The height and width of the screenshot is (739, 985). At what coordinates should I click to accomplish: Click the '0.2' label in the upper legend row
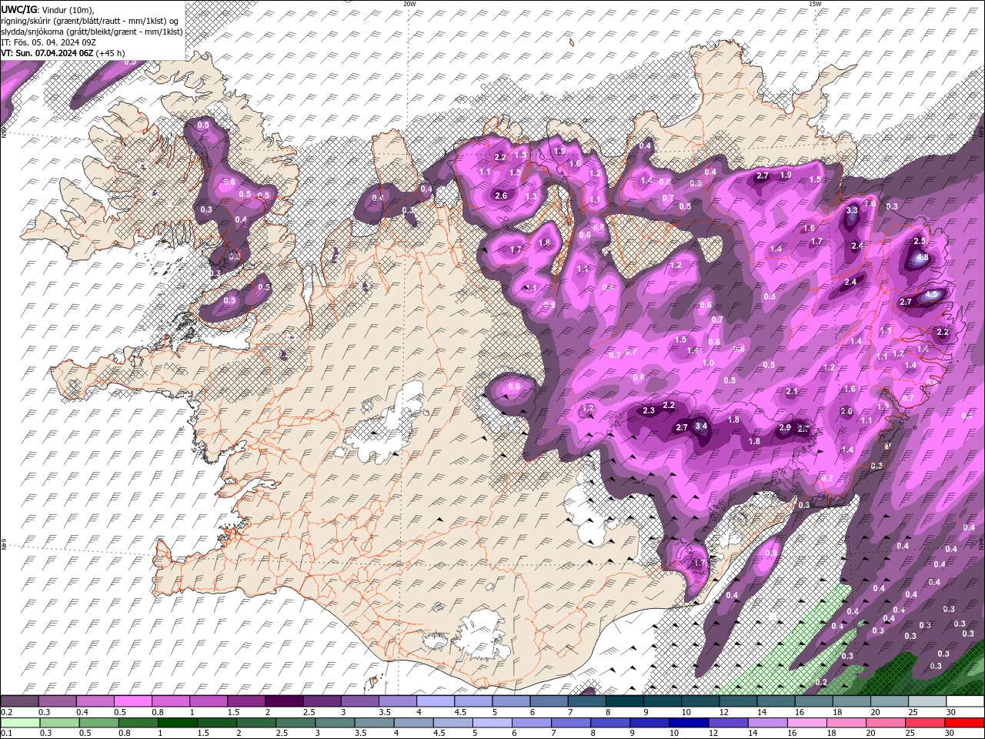point(6,712)
